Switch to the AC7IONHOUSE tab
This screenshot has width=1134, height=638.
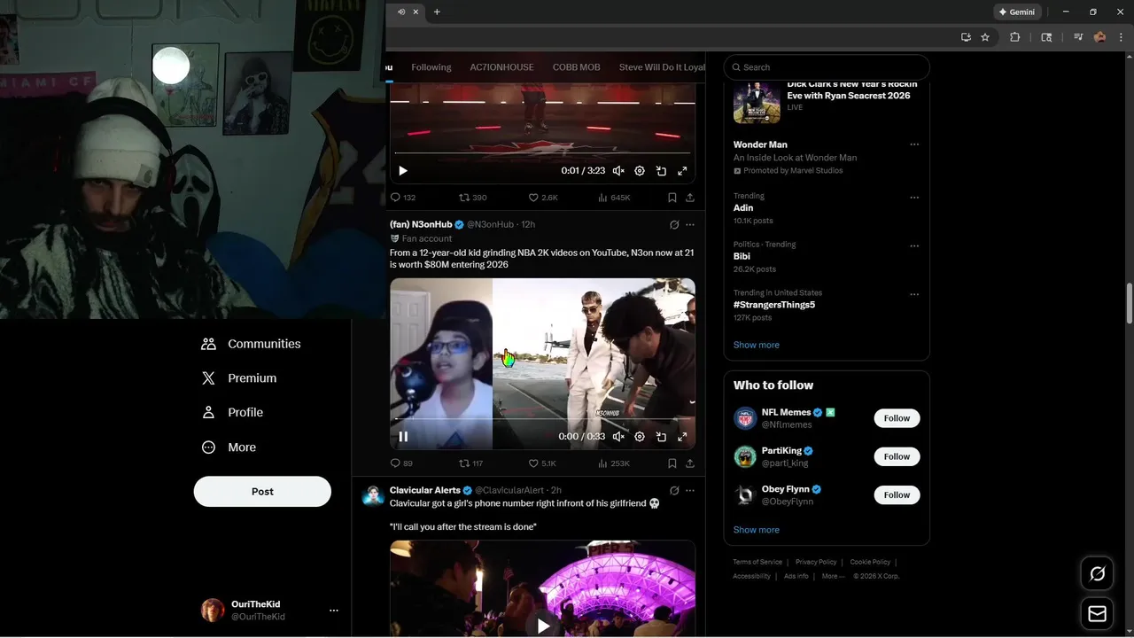(501, 67)
